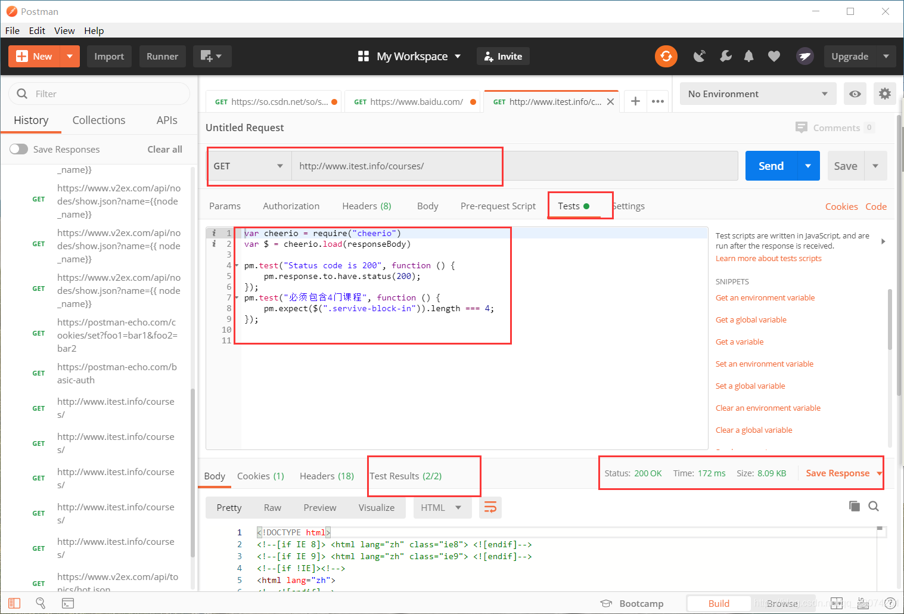
Task: Open the Upgrade dropdown arrow
Action: pyautogui.click(x=886, y=56)
